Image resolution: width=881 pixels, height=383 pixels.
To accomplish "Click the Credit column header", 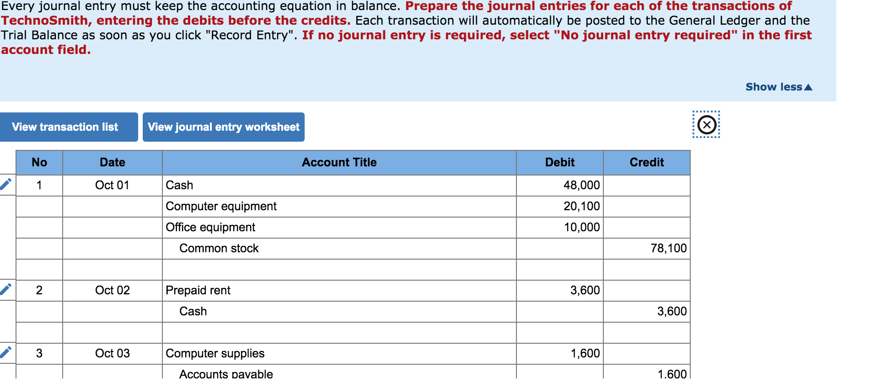I will point(647,162).
